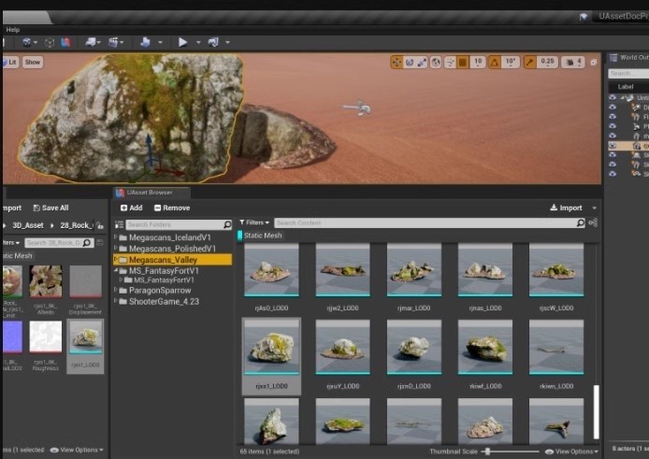
Task: Toggle the Static Mesh filter chip
Action: [260, 236]
